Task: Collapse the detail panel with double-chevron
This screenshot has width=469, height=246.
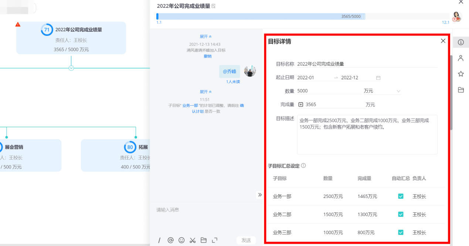Action: coord(260,195)
